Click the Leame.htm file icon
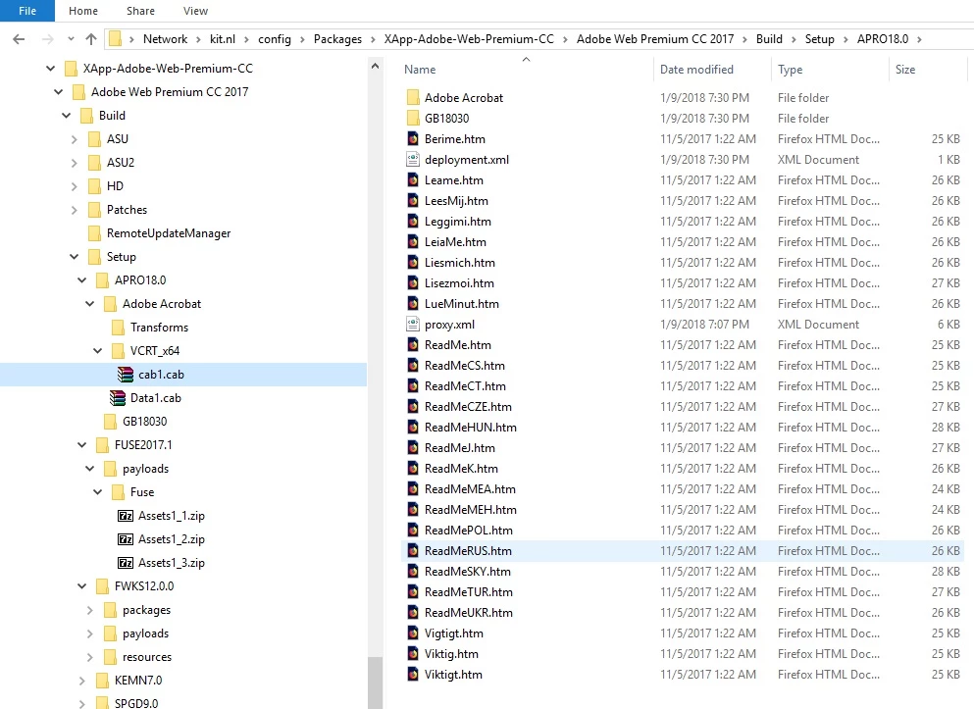Viewport: 974px width, 709px height. (413, 180)
